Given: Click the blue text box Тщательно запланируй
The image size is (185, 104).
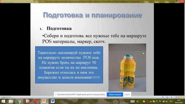Looking at the screenshot, I should click(x=69, y=65).
